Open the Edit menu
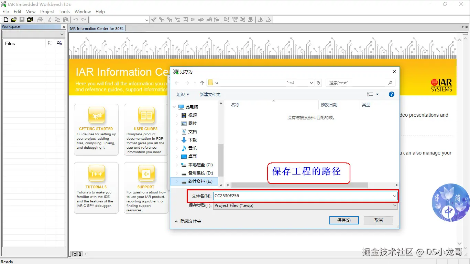470x264 pixels. [x=18, y=11]
